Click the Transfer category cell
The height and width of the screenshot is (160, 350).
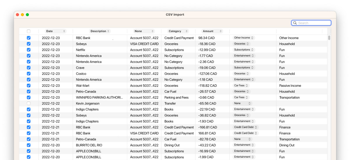click(170, 104)
